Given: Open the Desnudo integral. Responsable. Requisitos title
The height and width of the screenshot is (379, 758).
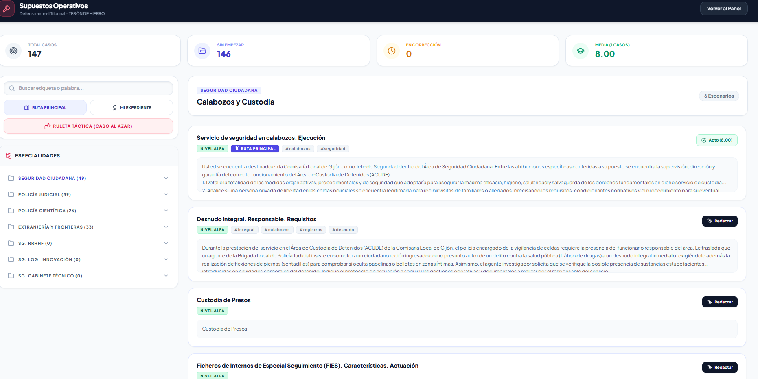Looking at the screenshot, I should click(256, 219).
